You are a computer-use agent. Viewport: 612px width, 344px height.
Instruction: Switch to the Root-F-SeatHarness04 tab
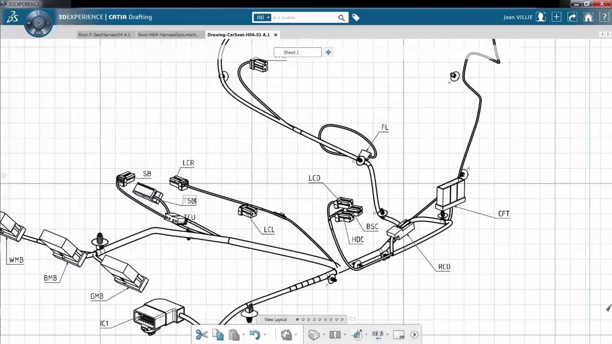coord(104,34)
